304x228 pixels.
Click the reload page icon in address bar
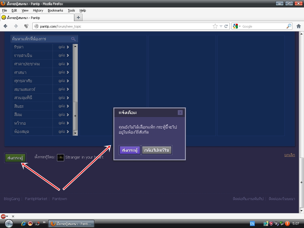coord(226,26)
